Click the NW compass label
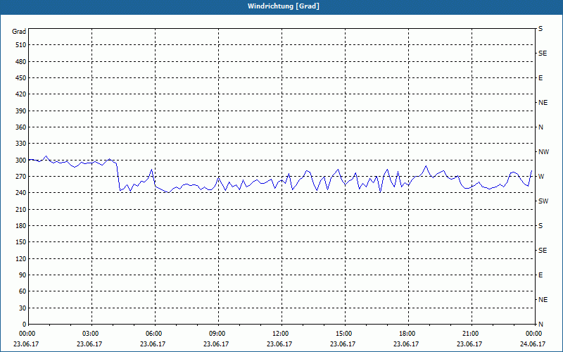 point(543,152)
